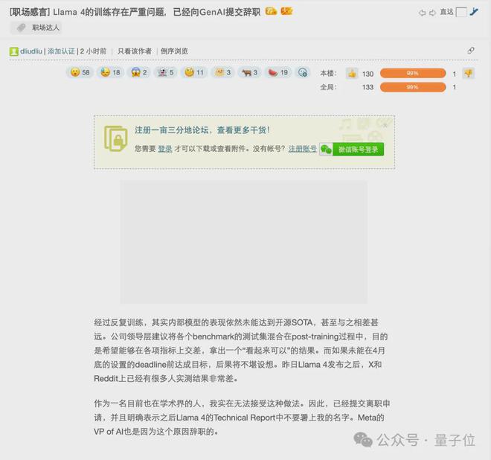Click the small face reaction with count 3
Image resolution: width=491 pixels, height=460 pixels.
tap(222, 72)
